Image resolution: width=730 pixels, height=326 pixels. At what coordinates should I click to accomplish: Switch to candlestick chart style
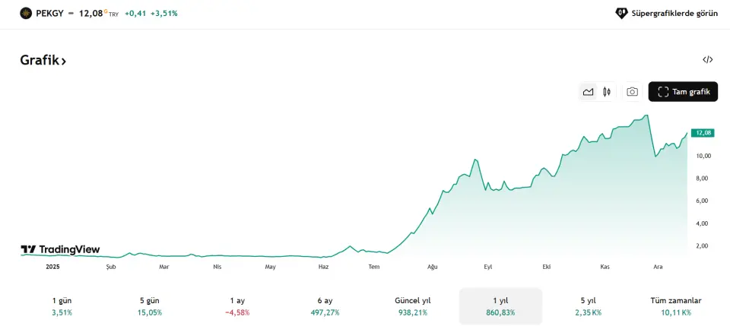pos(607,92)
